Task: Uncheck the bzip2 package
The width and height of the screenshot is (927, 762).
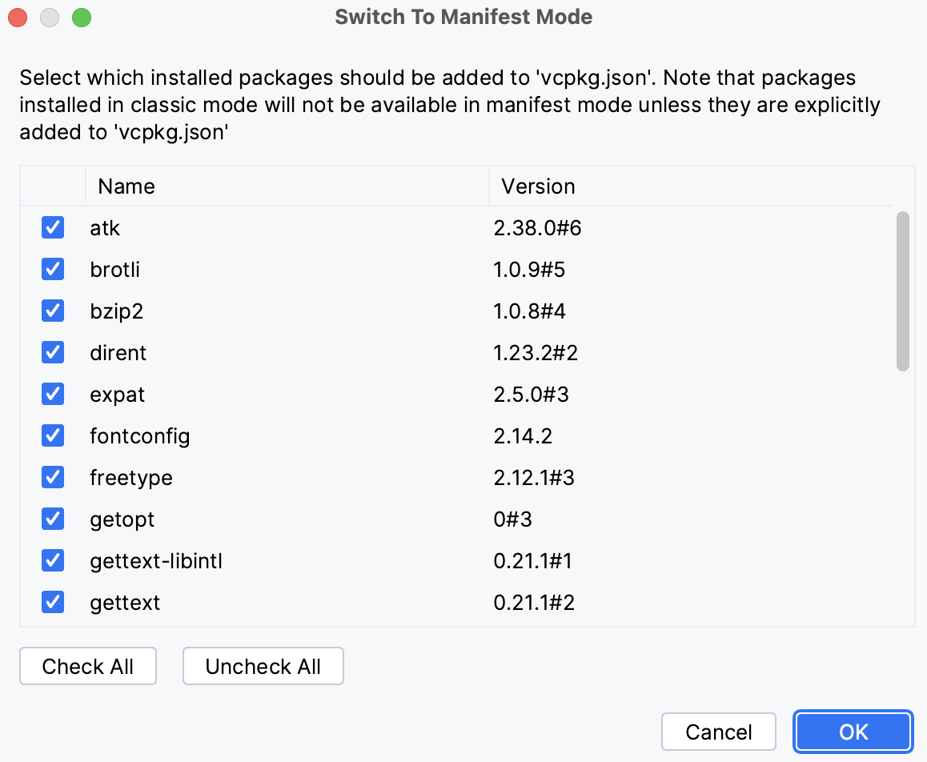Action: point(52,311)
